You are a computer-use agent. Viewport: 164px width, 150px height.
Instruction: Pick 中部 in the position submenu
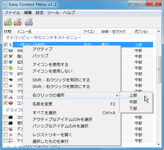click(136, 102)
